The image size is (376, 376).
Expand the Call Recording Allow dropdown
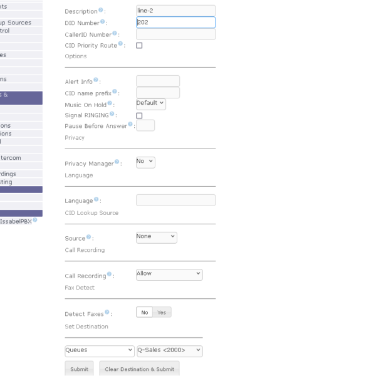pyautogui.click(x=169, y=274)
